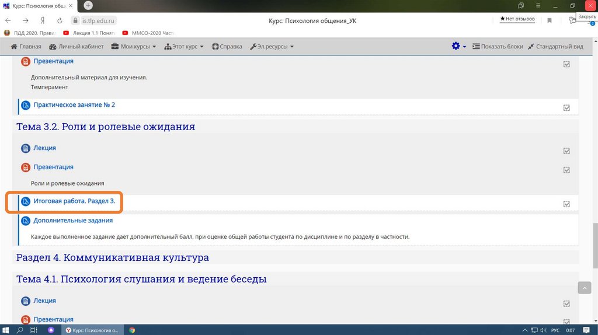The width and height of the screenshot is (598, 335).
Task: Click the Итоговая работа assignment icon
Action: [x=26, y=202]
